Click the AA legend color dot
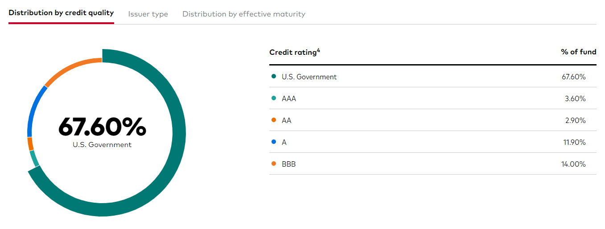The image size is (605, 229). pos(274,120)
